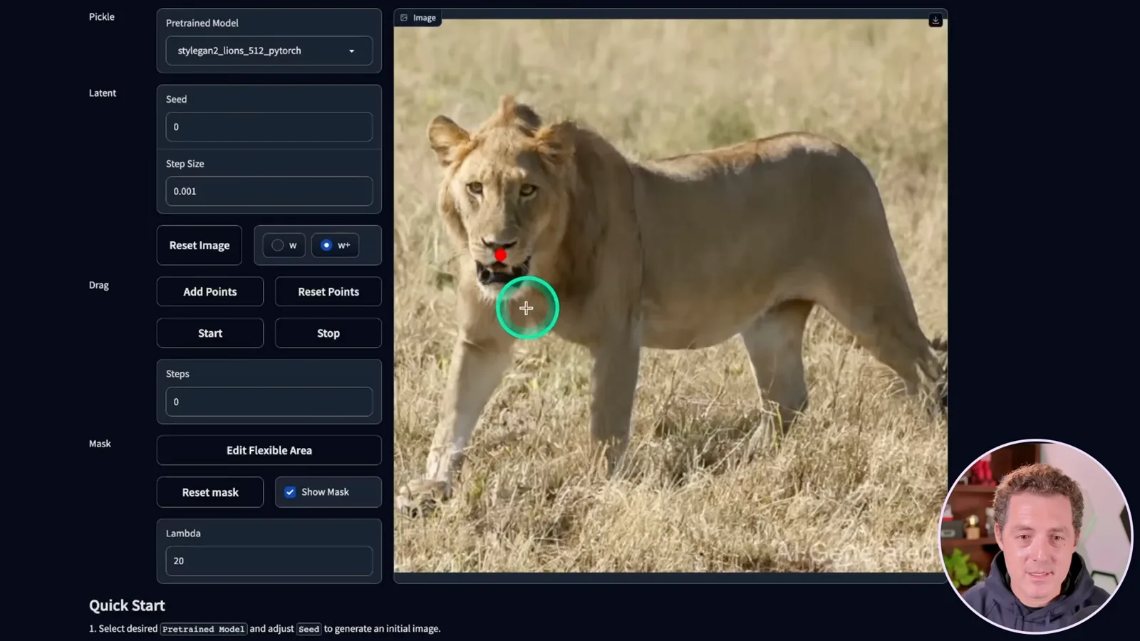The width and height of the screenshot is (1140, 641).
Task: Click the Pickle section label
Action: 102,17
